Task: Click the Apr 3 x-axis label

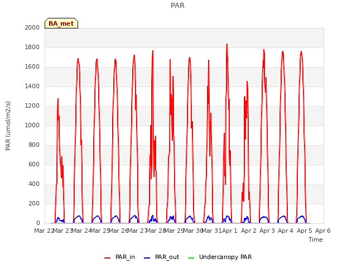Action: click(x=267, y=231)
